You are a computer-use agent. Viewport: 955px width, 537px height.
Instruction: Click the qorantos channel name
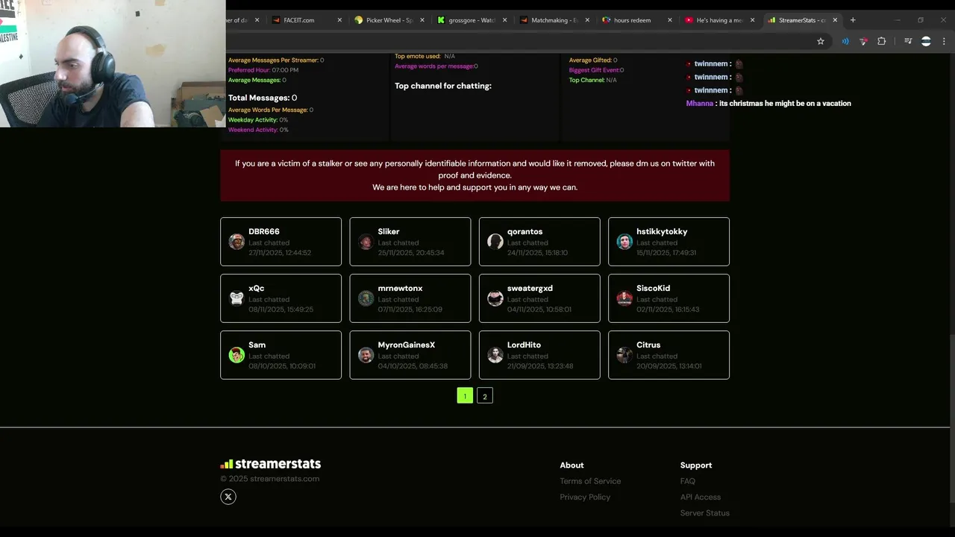pyautogui.click(x=525, y=232)
